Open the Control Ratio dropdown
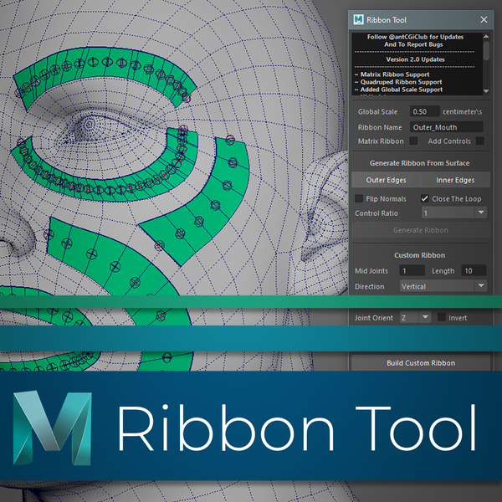The image size is (502, 502). (x=454, y=213)
